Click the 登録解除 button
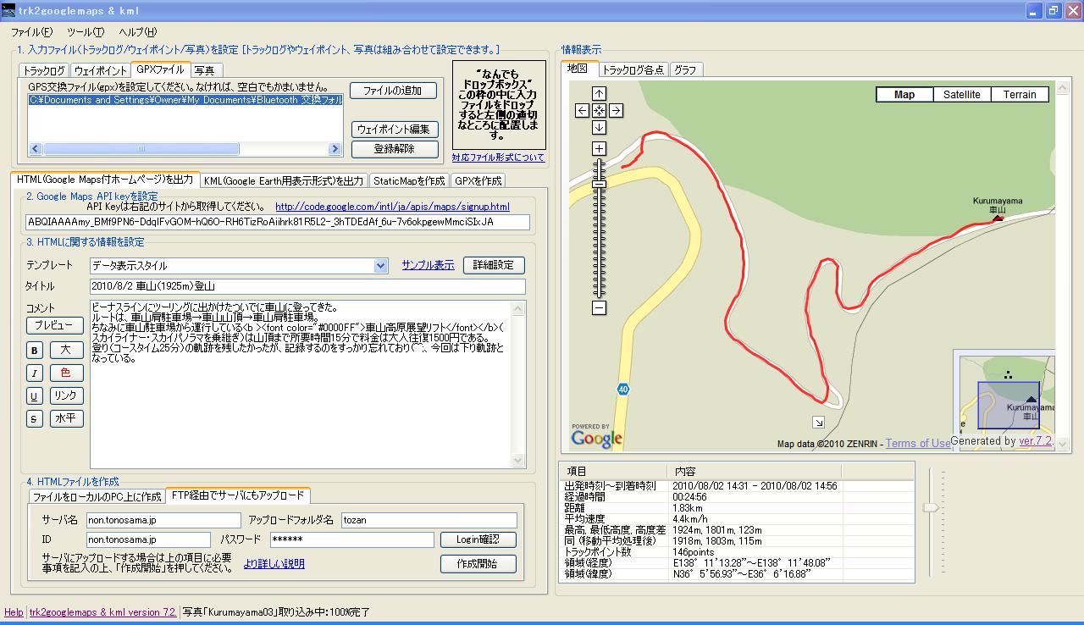 tap(395, 149)
